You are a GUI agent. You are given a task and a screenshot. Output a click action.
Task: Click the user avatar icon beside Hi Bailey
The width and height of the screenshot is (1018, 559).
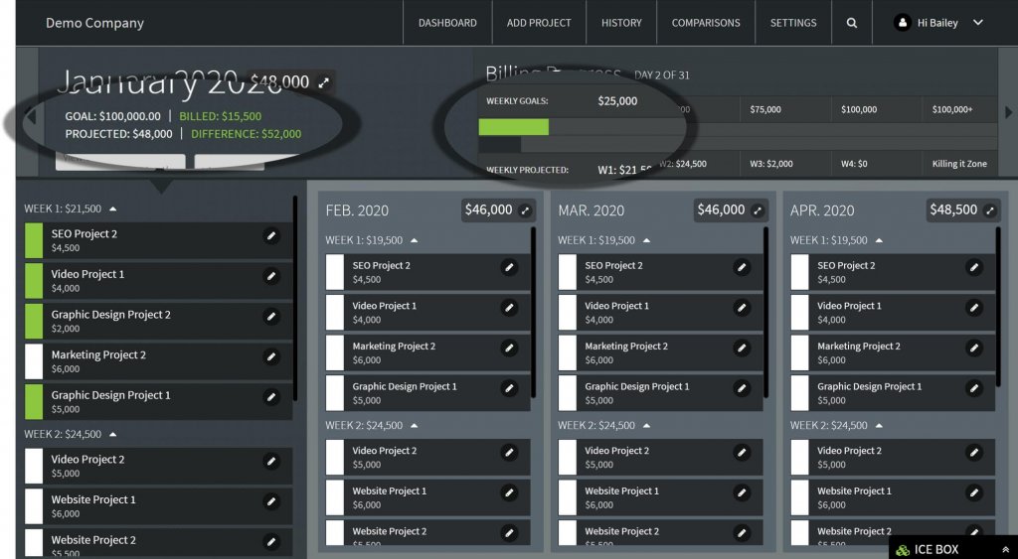(x=902, y=23)
